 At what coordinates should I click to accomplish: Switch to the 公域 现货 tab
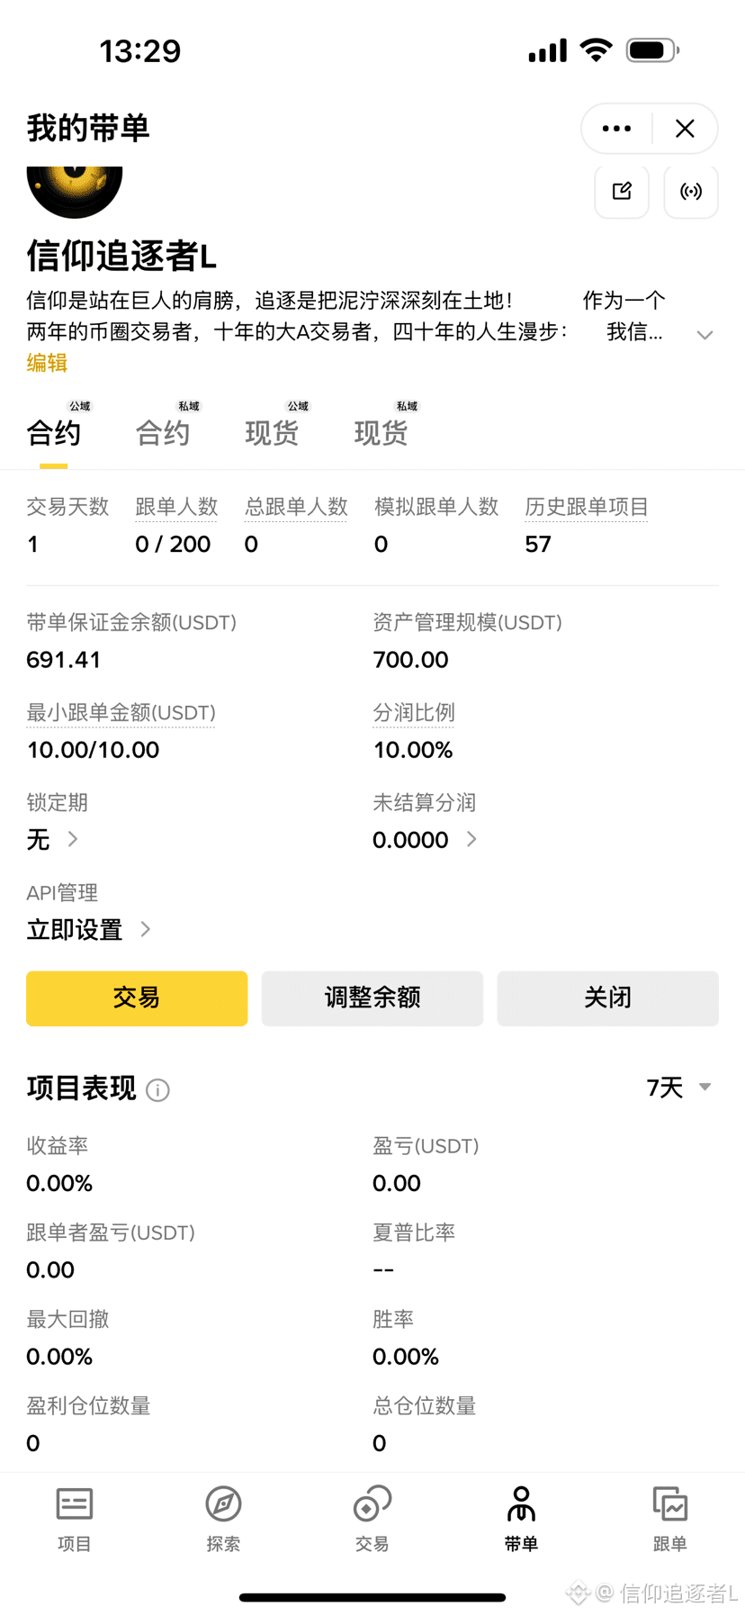pos(273,433)
